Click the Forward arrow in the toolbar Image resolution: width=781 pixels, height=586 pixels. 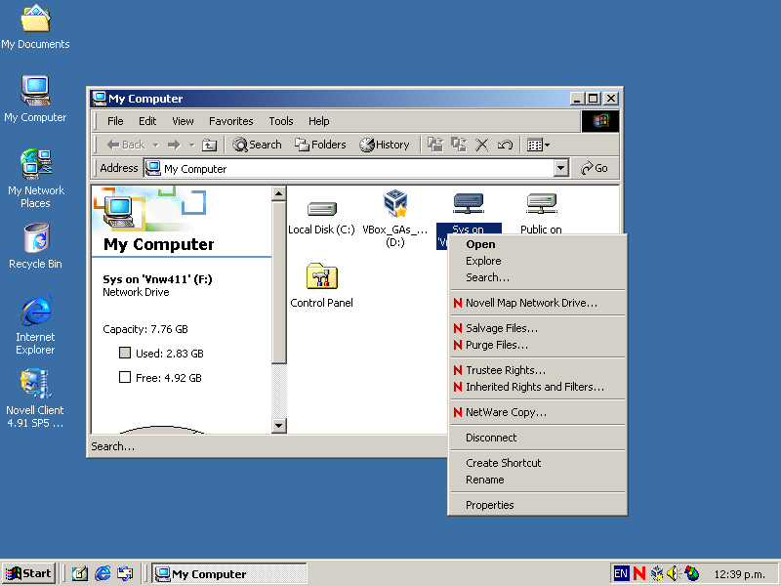point(174,145)
